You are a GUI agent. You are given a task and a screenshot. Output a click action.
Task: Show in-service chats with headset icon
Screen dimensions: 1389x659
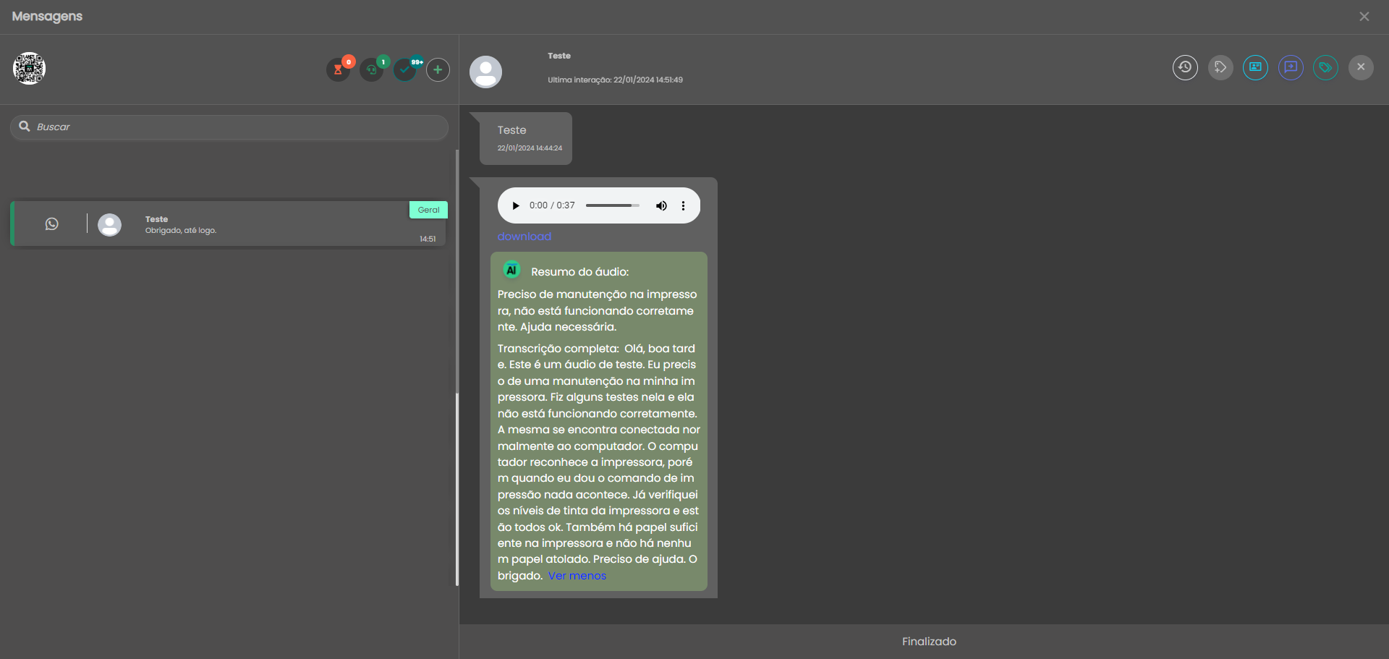[372, 69]
